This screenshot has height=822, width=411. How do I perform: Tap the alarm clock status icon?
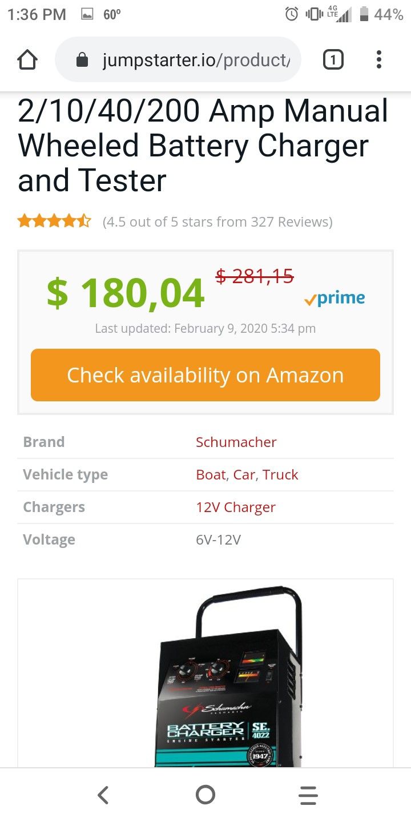292,14
